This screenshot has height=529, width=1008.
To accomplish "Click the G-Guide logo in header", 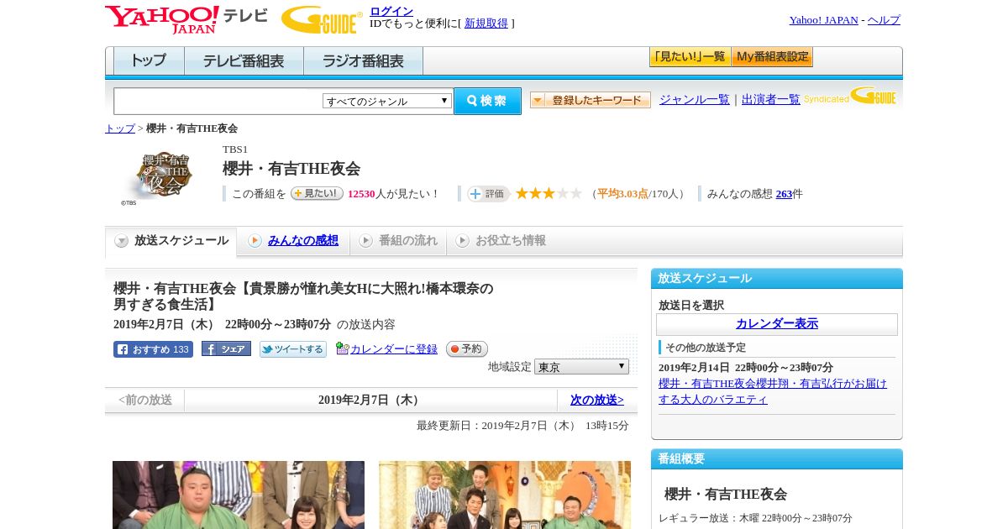I will click(322, 19).
